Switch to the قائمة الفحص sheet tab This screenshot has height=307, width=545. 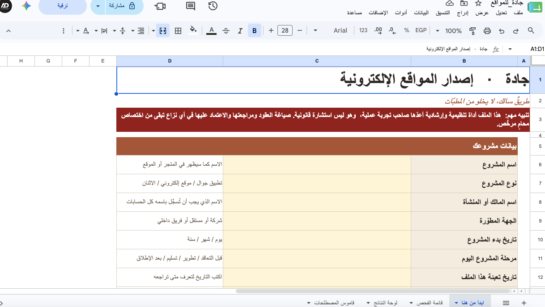tap(430, 303)
